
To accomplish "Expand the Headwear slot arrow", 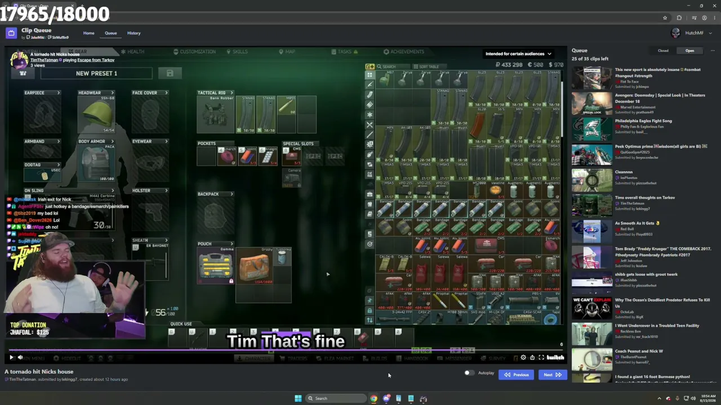I will click(x=112, y=93).
